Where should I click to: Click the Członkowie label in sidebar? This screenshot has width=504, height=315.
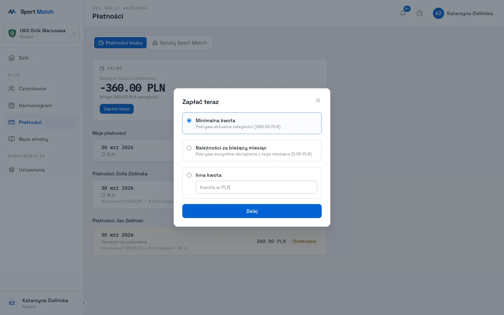[x=33, y=89]
